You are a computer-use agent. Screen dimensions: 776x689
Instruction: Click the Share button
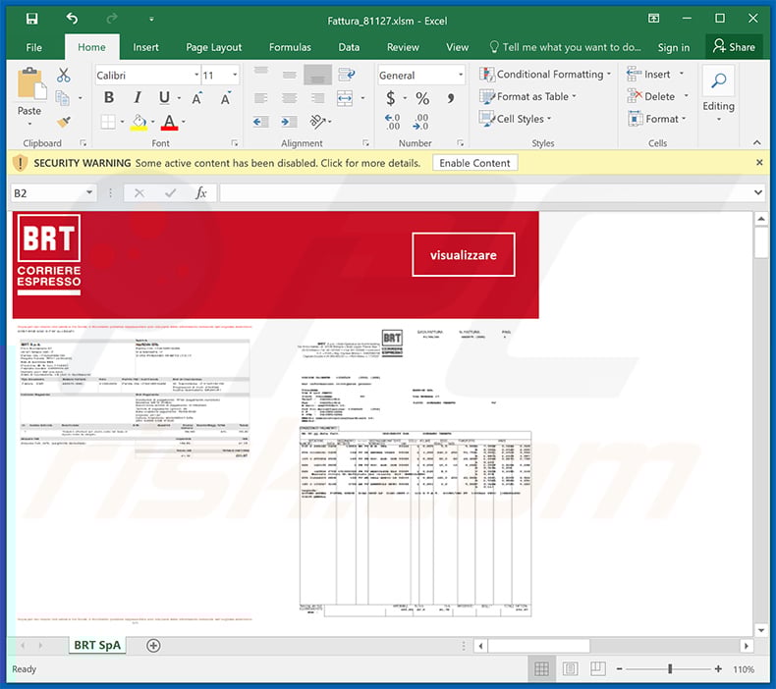click(x=734, y=47)
